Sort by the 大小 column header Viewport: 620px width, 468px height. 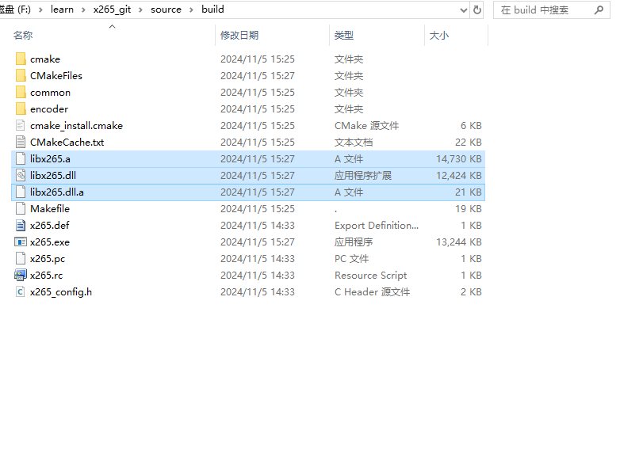(x=439, y=35)
